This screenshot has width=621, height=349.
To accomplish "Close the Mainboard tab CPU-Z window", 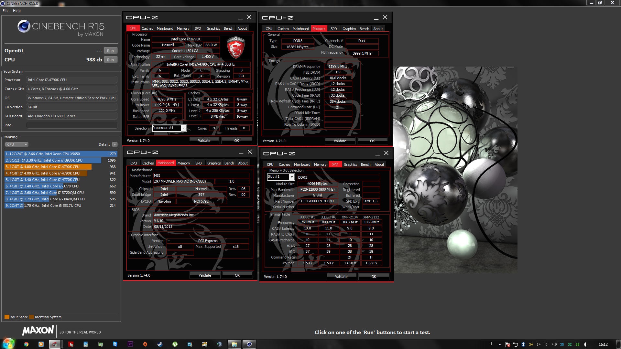I will [x=250, y=152].
